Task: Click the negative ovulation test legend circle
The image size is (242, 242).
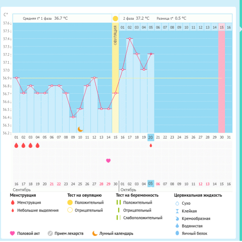Action: (70, 210)
